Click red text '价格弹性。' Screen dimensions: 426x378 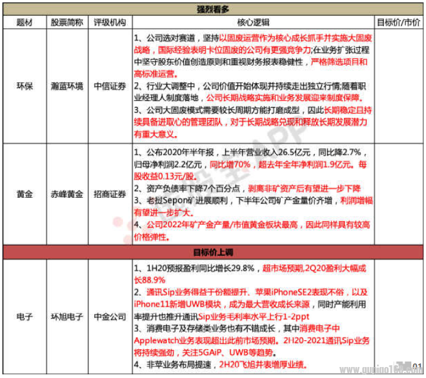(x=152, y=237)
